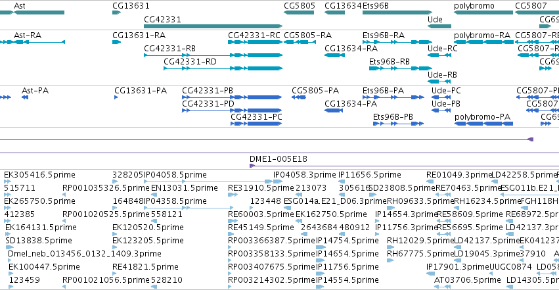Open transcript CG42331-RC
Viewport: 559px width, 290px height.
click(x=254, y=36)
